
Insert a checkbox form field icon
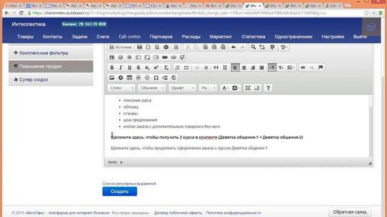(x=121, y=57)
